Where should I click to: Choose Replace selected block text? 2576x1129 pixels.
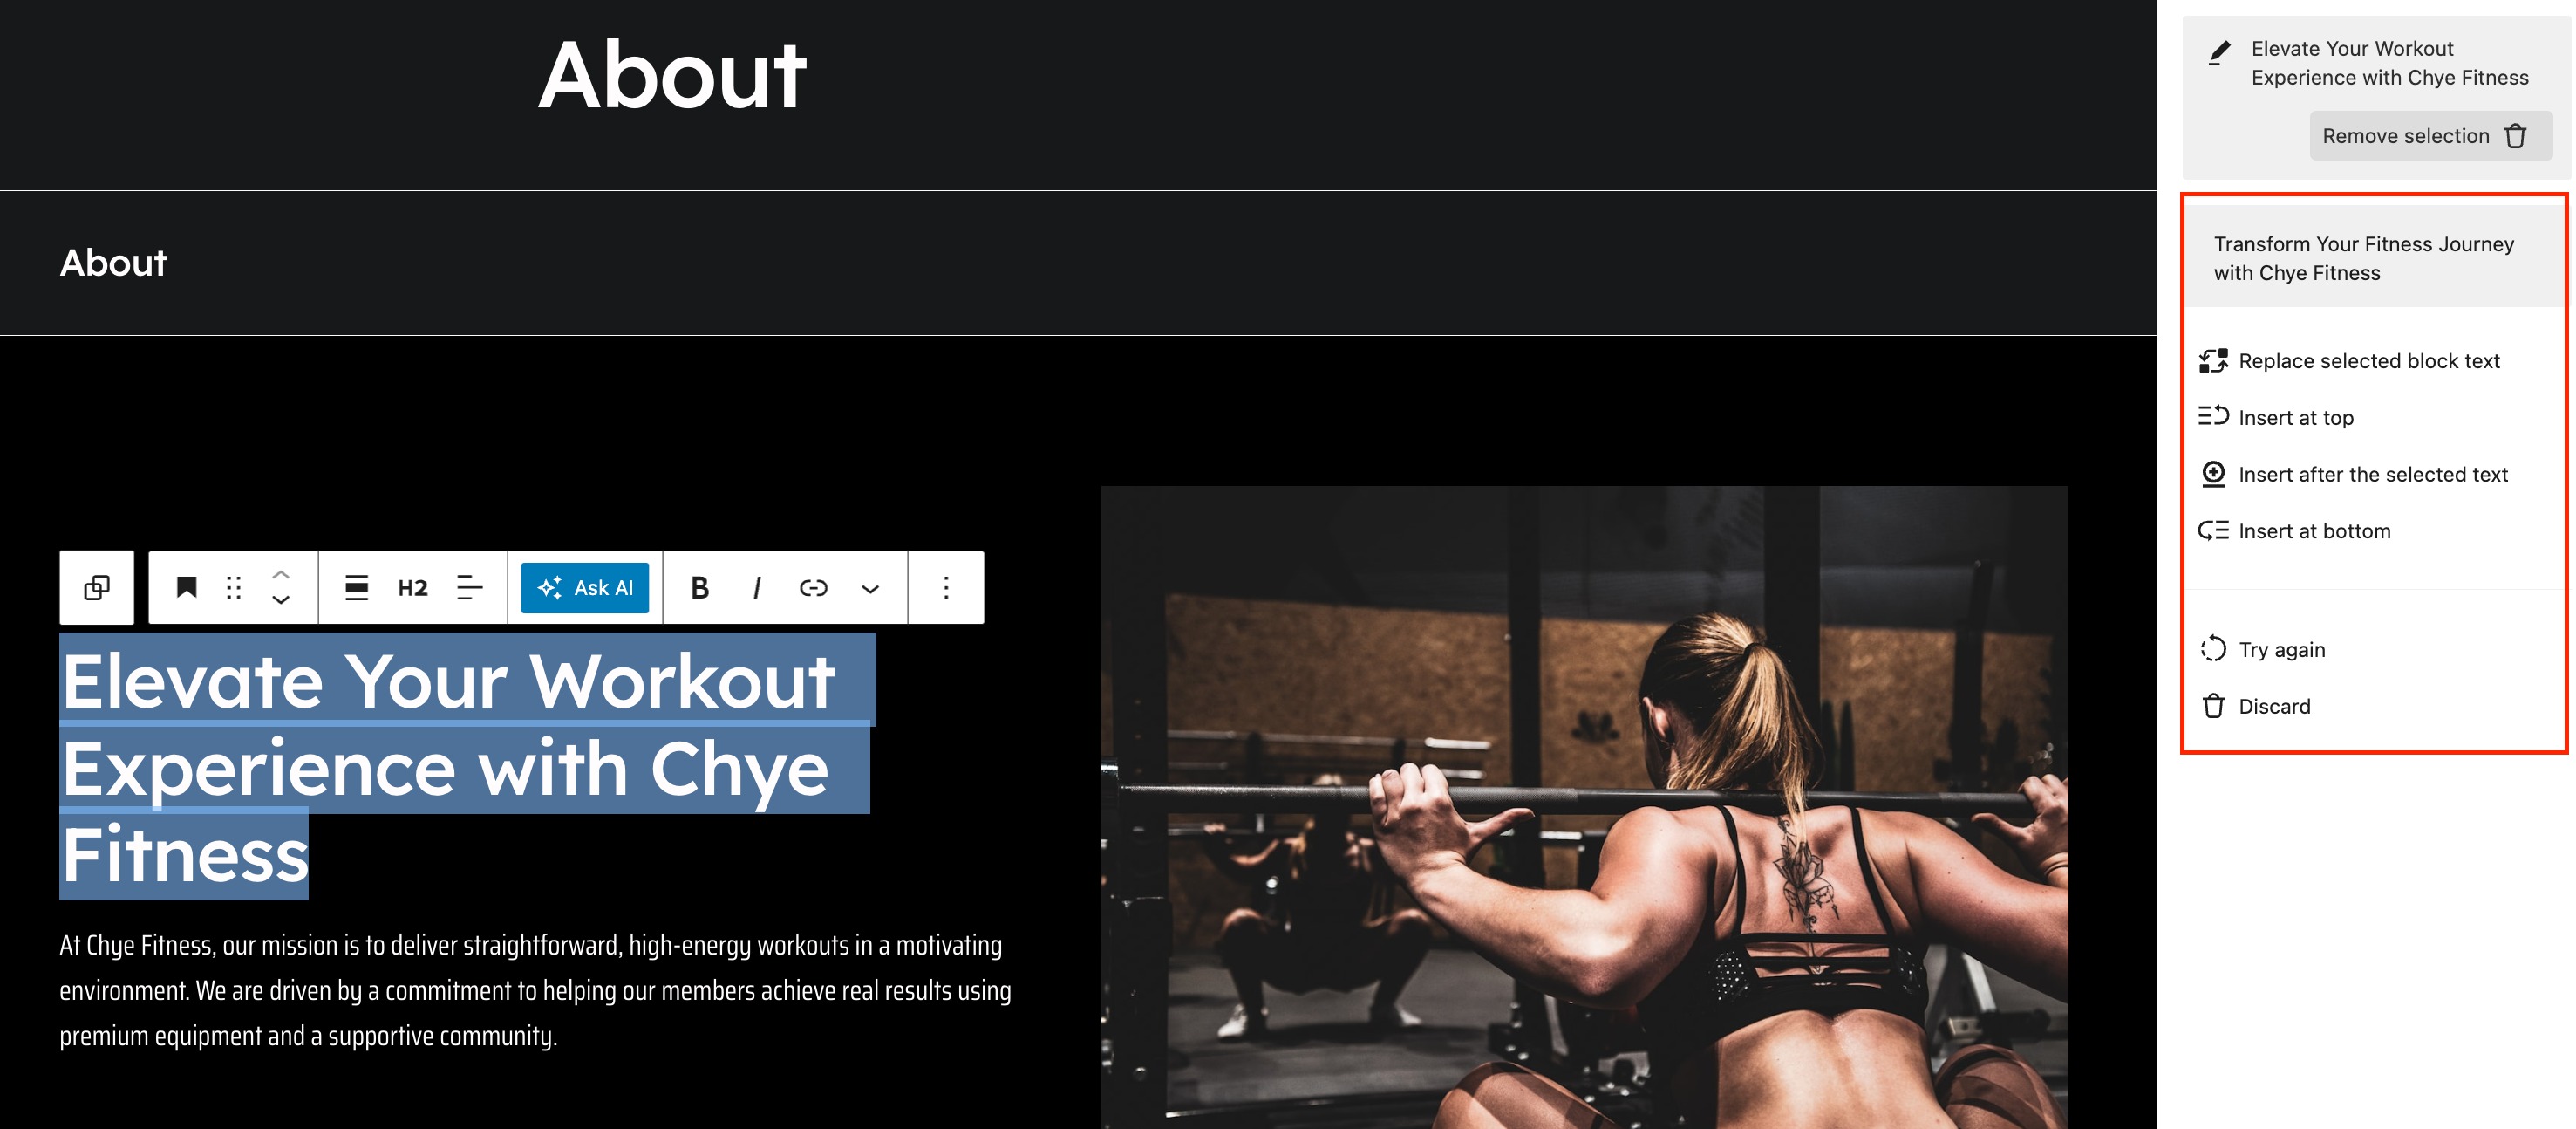2369,361
